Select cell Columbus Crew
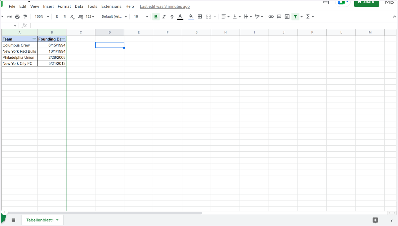The width and height of the screenshot is (398, 226). pos(19,45)
